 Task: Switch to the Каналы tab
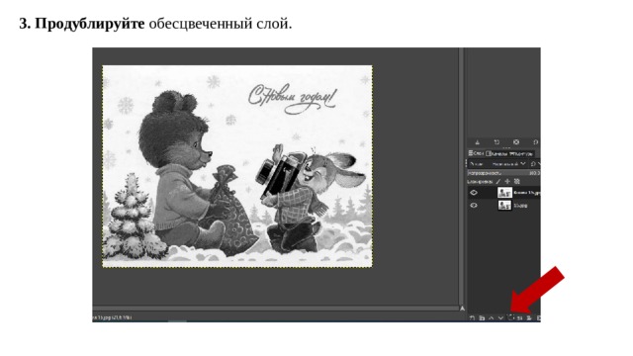pyautogui.click(x=497, y=154)
